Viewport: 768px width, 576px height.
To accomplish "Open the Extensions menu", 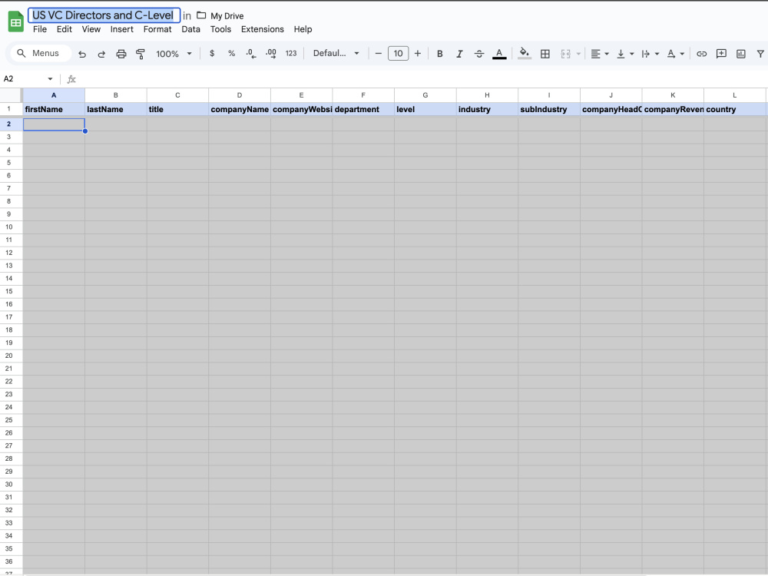I will click(263, 29).
